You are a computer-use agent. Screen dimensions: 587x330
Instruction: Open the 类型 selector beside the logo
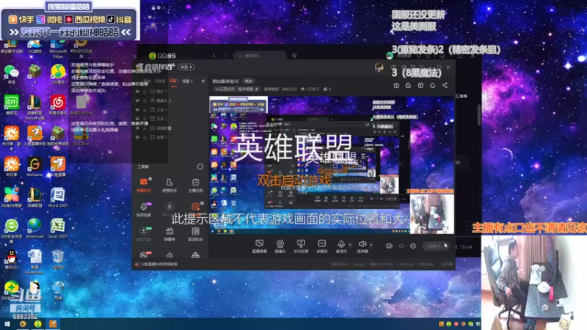pyautogui.click(x=186, y=67)
